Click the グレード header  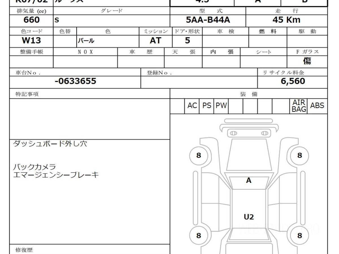click(x=112, y=11)
